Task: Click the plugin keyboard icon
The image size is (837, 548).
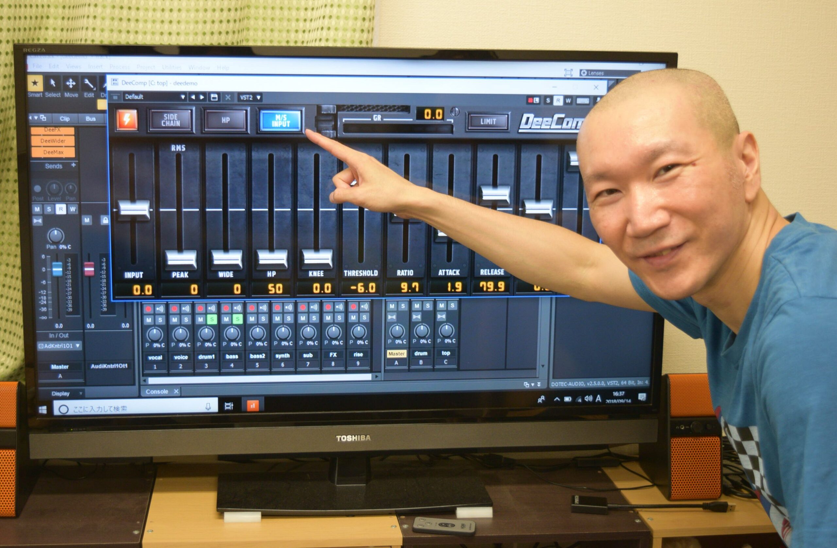Action: [x=582, y=101]
